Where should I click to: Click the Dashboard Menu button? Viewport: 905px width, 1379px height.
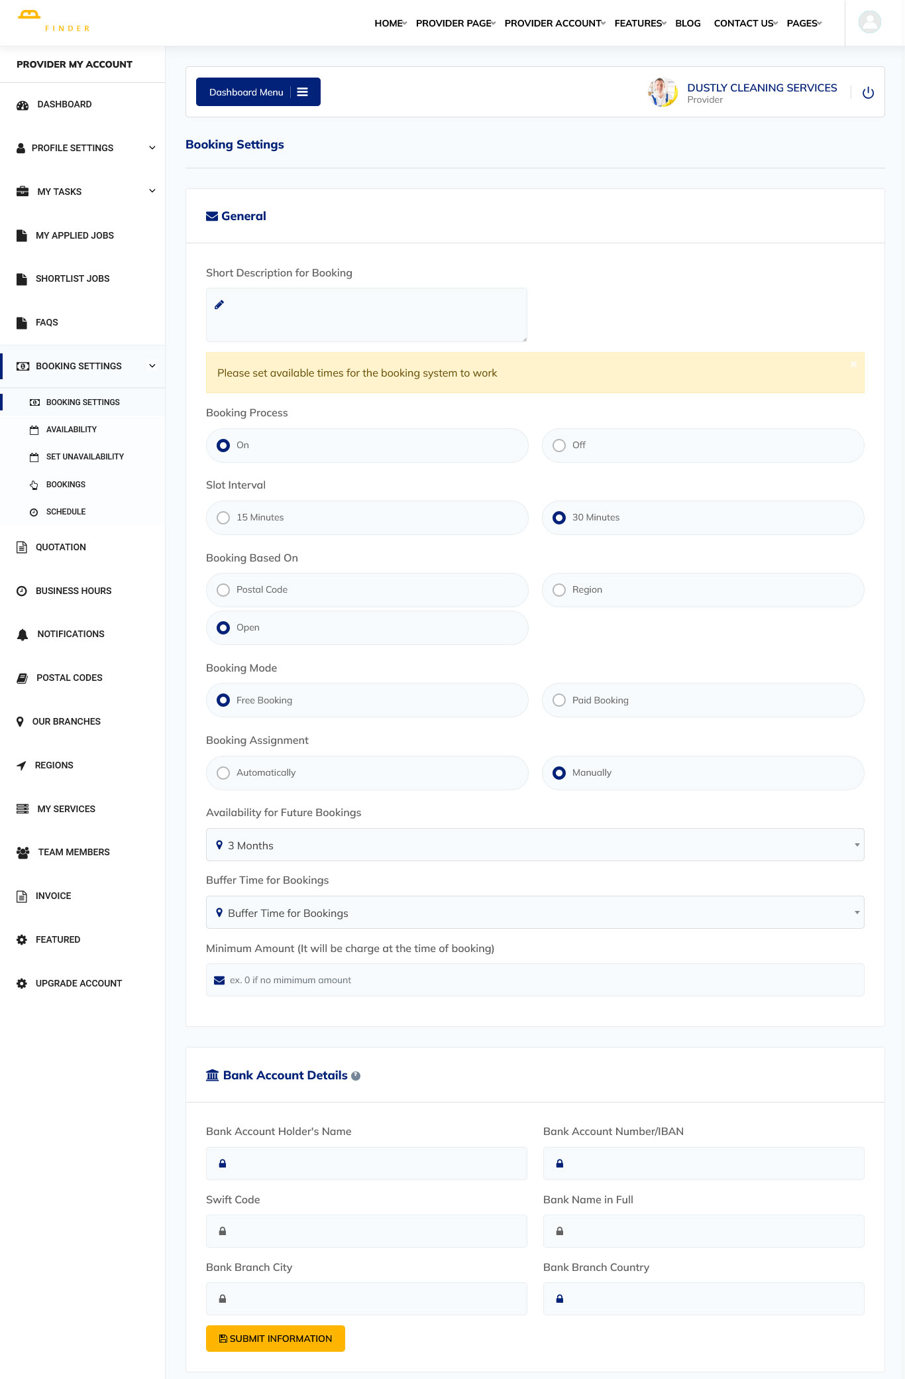point(258,92)
